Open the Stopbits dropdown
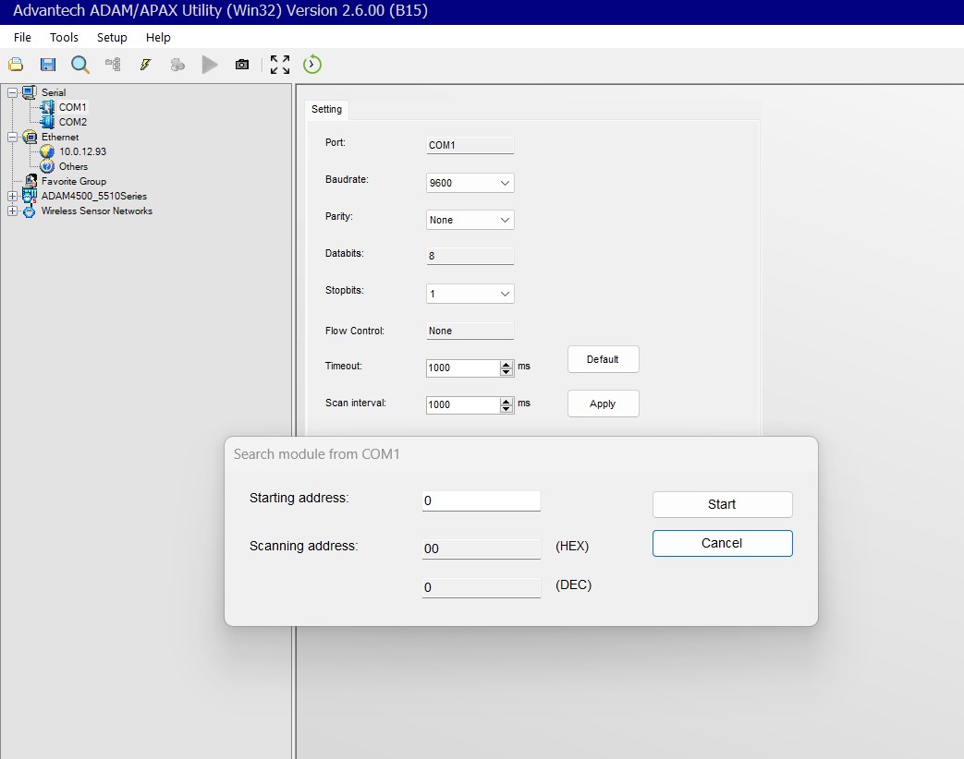This screenshot has width=964, height=759. (505, 294)
